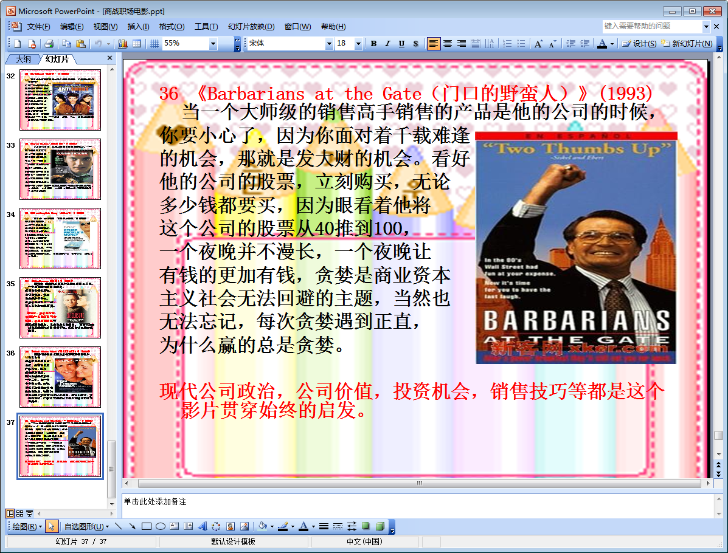Click the Decrease Font Size icon
The image size is (728, 553).
pos(552,44)
